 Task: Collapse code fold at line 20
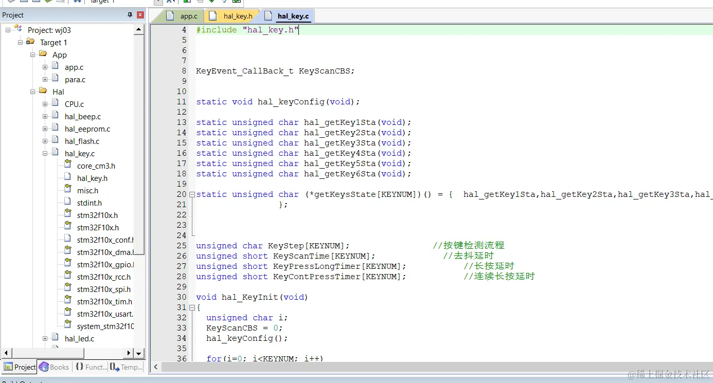192,194
